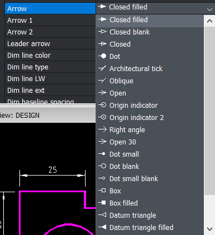This screenshot has width=215, height=235.
Task: Click the DESIGN view title bar
Action: 48,115
